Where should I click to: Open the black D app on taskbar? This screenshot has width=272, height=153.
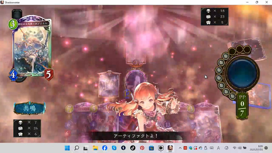[161, 148]
